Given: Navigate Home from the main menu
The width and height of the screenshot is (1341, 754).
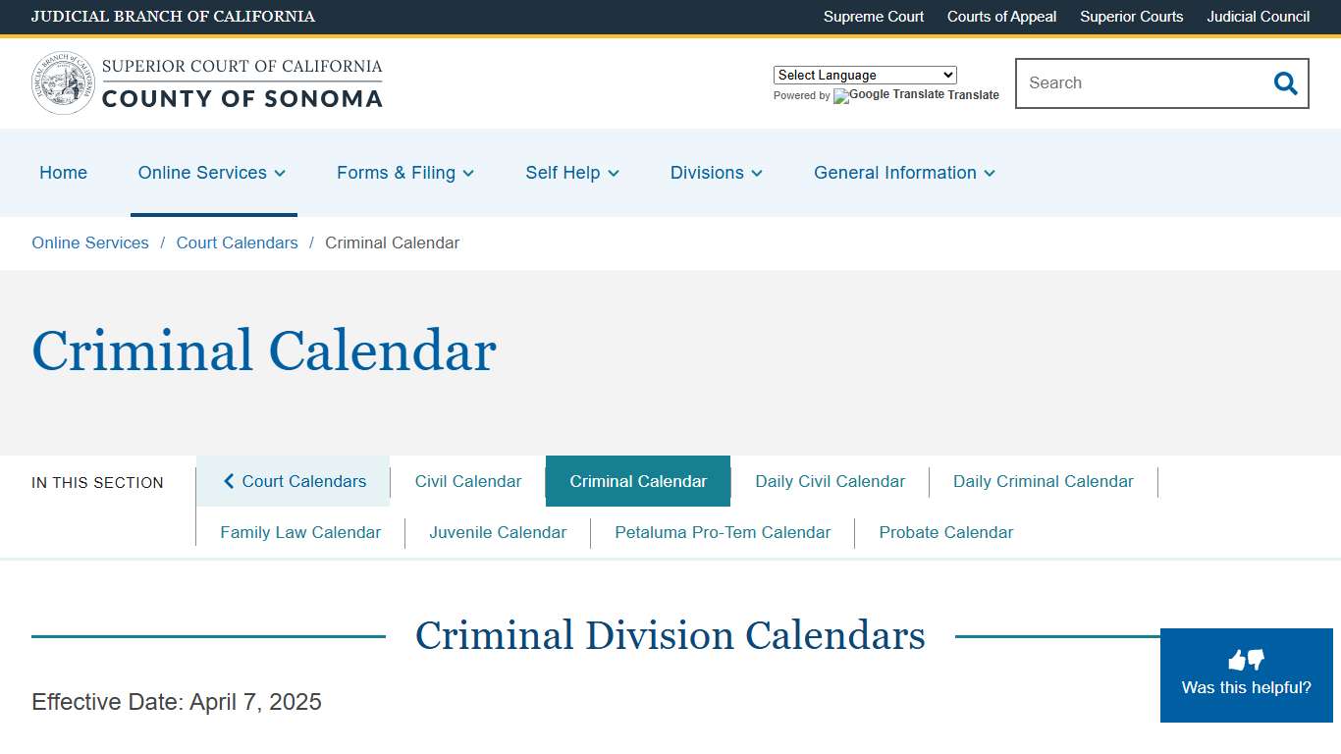Looking at the screenshot, I should tap(63, 173).
